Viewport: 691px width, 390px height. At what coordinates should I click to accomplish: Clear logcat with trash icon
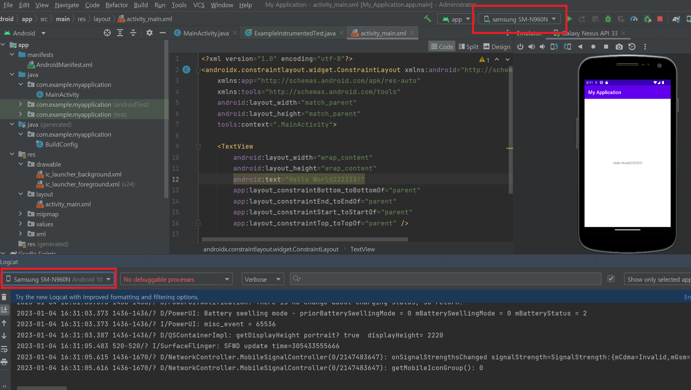[x=4, y=297]
